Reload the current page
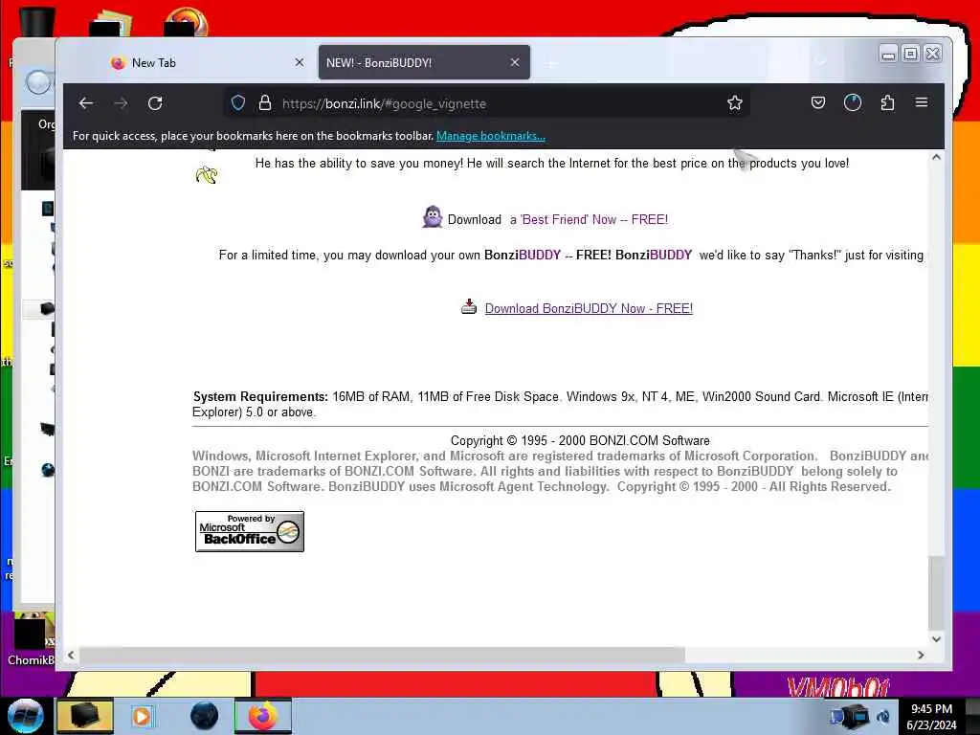Image resolution: width=980 pixels, height=735 pixels. 155,103
